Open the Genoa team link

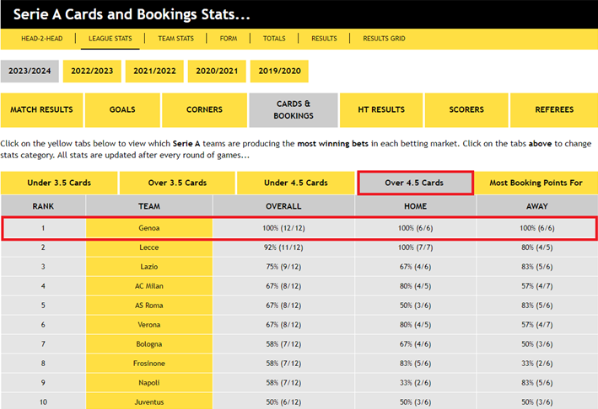click(149, 228)
